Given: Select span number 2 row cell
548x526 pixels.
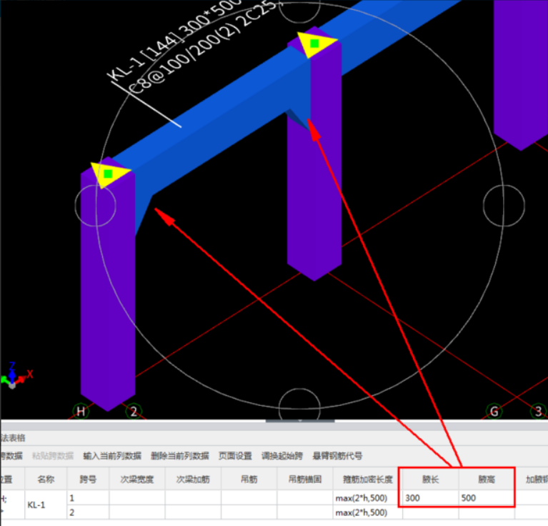Looking at the screenshot, I should pos(87,512).
